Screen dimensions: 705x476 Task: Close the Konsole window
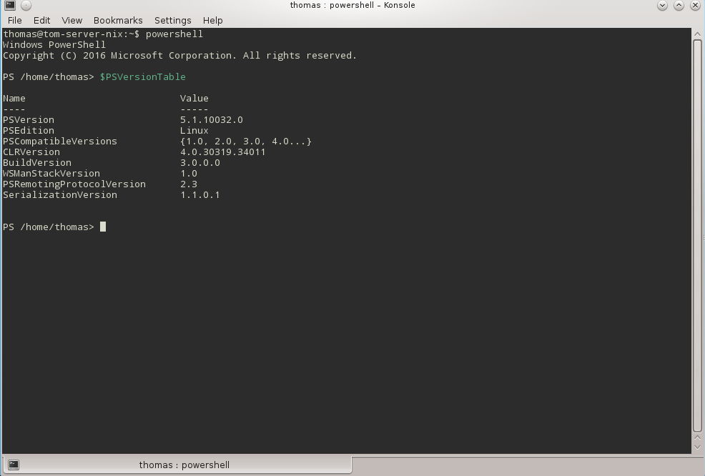pos(695,6)
